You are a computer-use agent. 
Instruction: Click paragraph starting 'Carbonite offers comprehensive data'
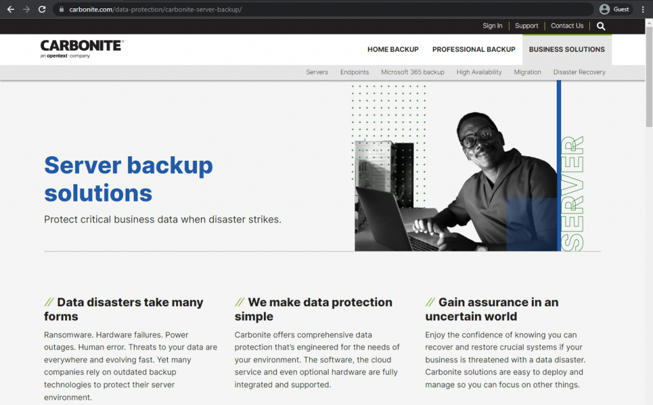click(x=317, y=360)
